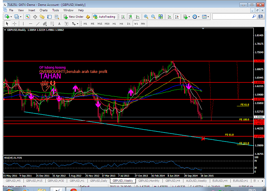Open the GBPUSD,Weekly chart title triangle
The image size is (267, 191).
[x=5, y=30]
